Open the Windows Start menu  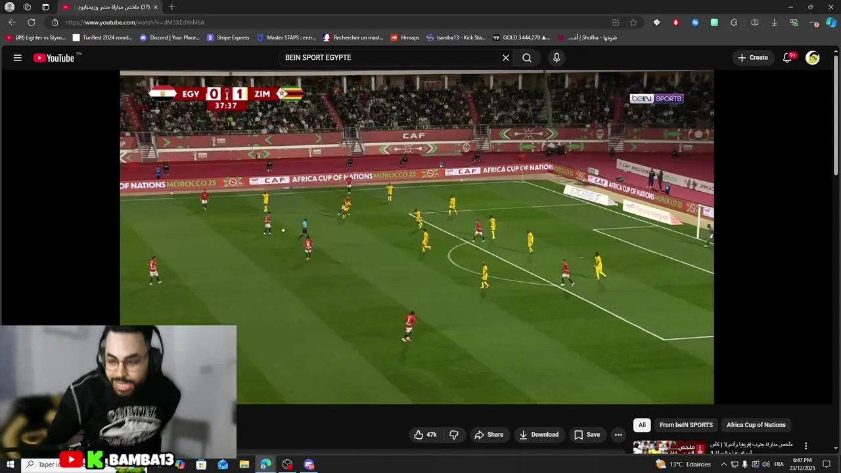[10, 464]
